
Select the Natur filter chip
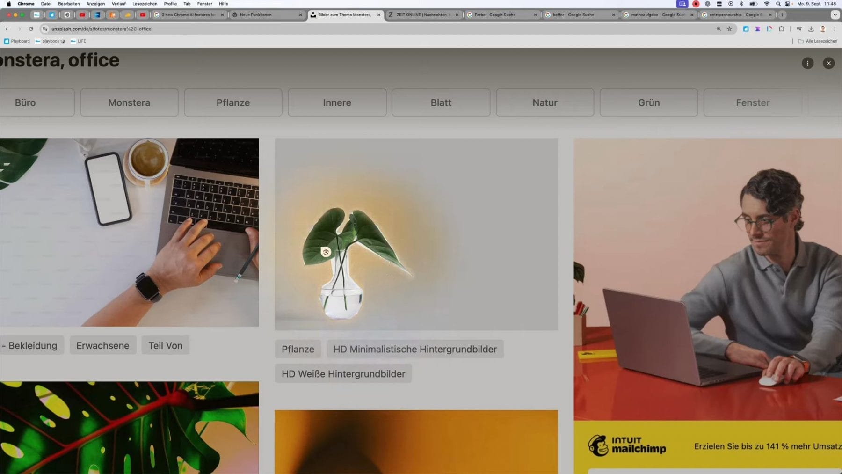(x=544, y=102)
